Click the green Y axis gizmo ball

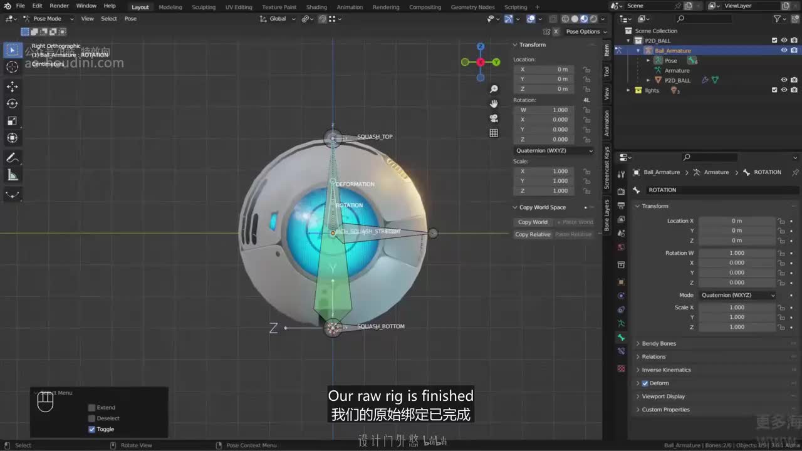coord(496,62)
